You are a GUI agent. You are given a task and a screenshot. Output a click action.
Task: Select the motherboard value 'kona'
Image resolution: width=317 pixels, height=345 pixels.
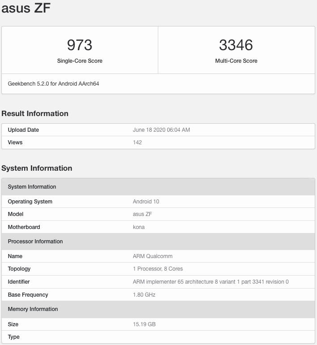(x=139, y=227)
